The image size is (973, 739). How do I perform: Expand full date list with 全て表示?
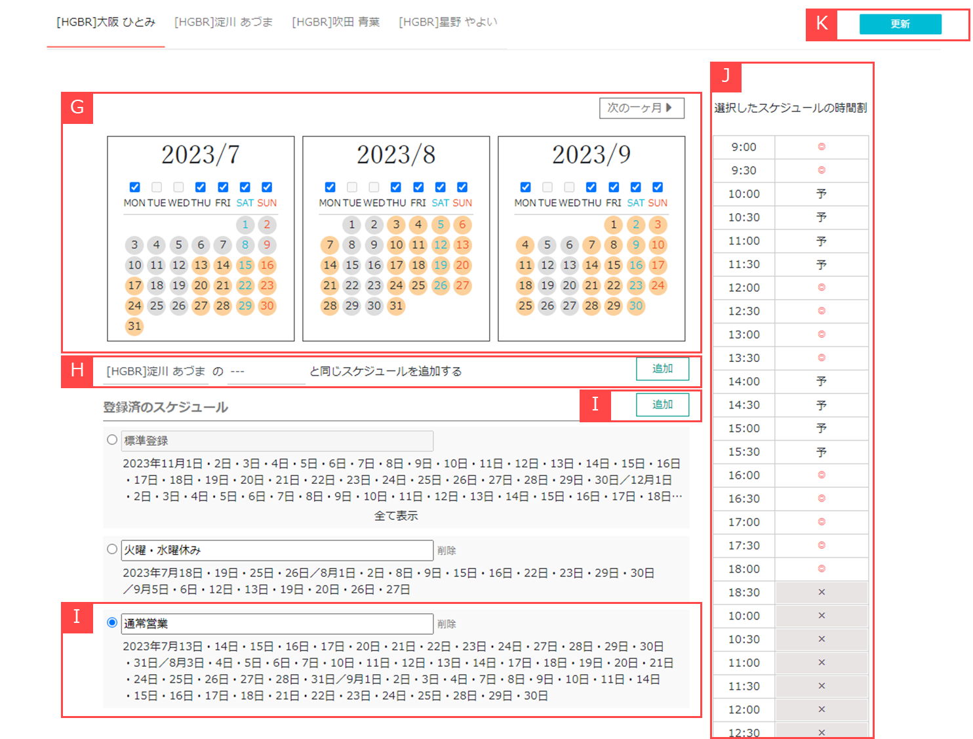click(x=396, y=516)
